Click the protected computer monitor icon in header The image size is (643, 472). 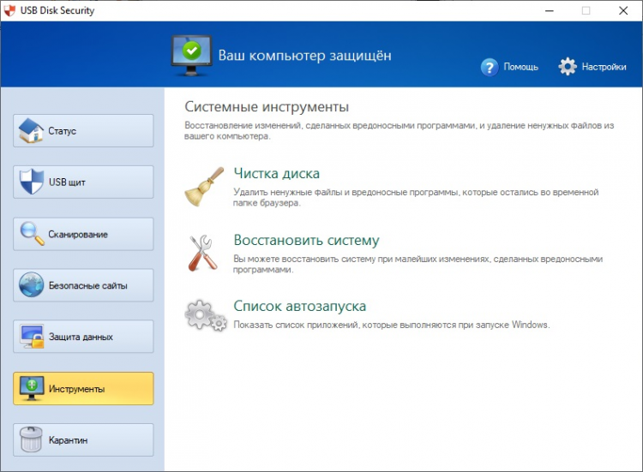click(x=191, y=56)
